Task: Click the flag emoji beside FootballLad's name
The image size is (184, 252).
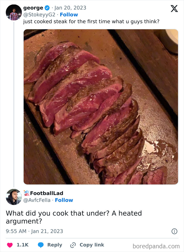Action: pos(27,193)
